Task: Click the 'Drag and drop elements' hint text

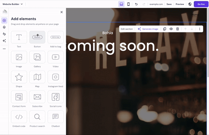Action: pos(35,24)
